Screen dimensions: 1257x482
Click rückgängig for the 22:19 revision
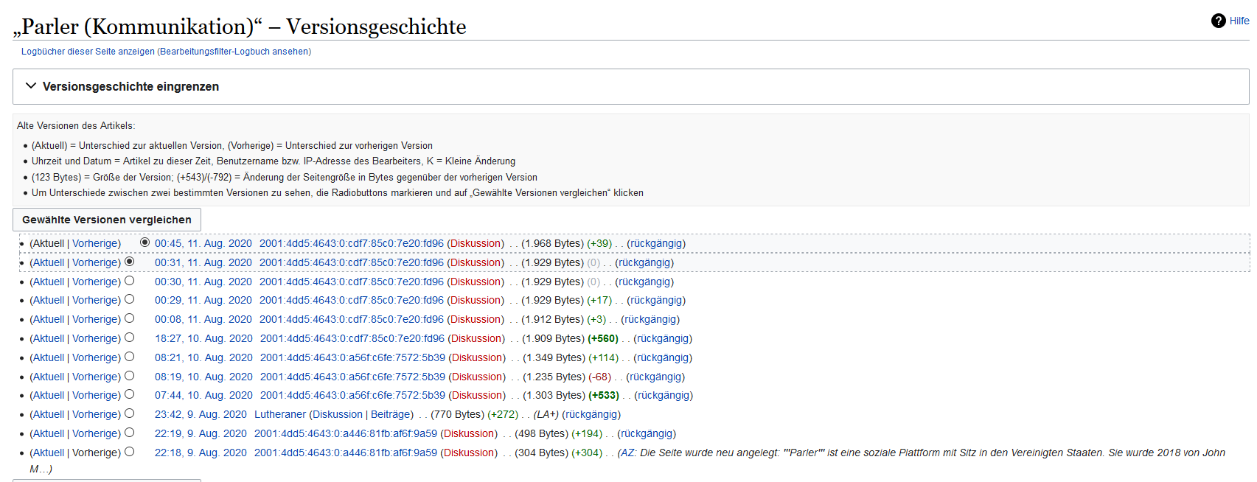647,434
